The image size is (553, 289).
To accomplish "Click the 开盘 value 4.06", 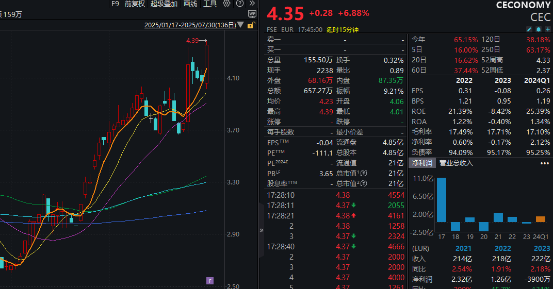I will (397, 101).
